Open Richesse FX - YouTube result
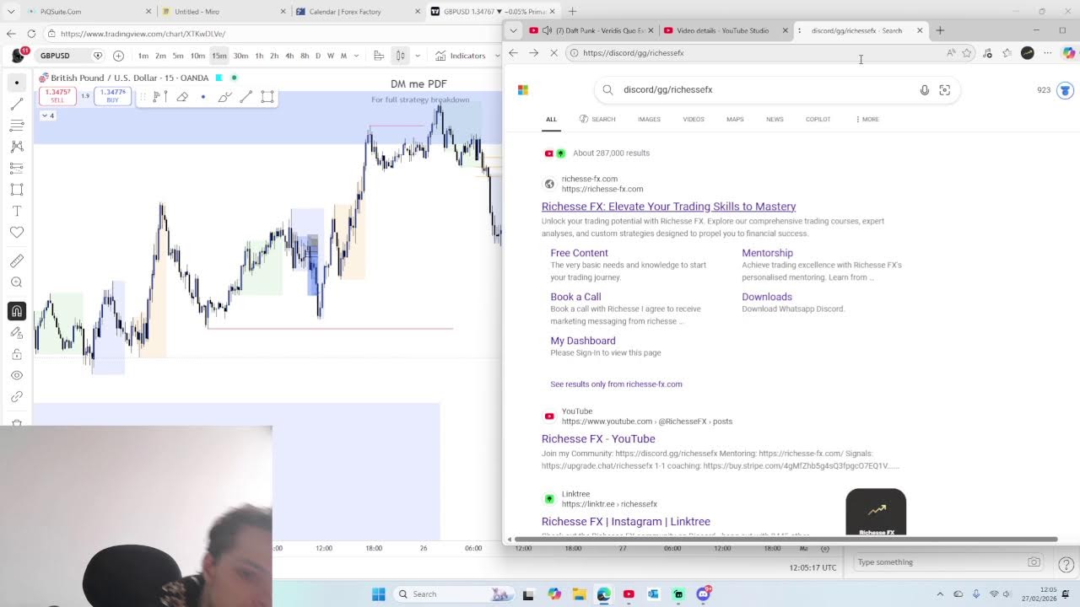 598,438
